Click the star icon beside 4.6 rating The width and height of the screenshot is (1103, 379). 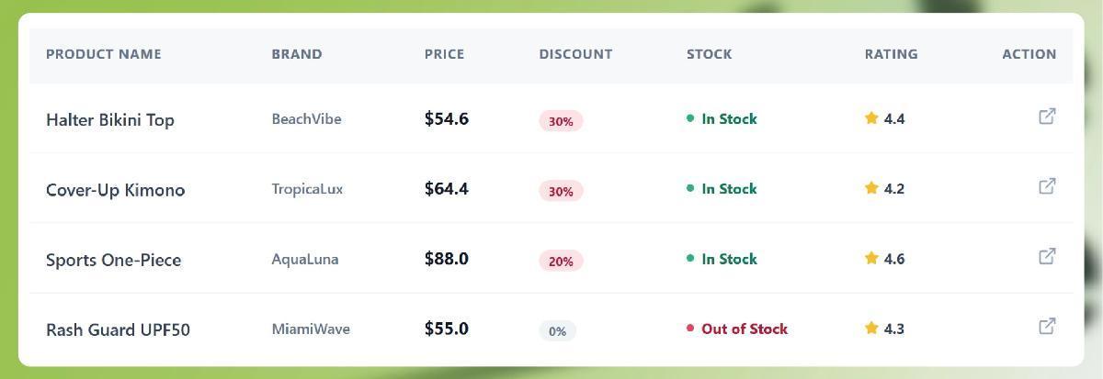click(x=871, y=259)
